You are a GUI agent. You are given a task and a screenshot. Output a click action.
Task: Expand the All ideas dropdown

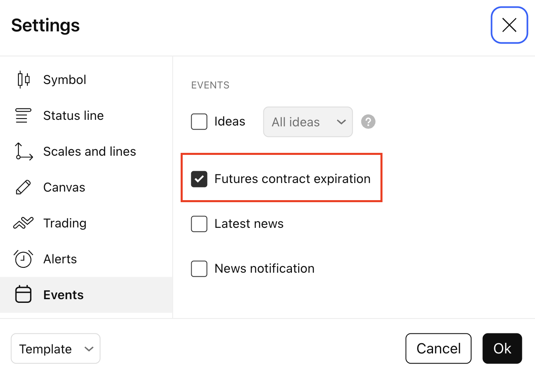click(x=308, y=122)
